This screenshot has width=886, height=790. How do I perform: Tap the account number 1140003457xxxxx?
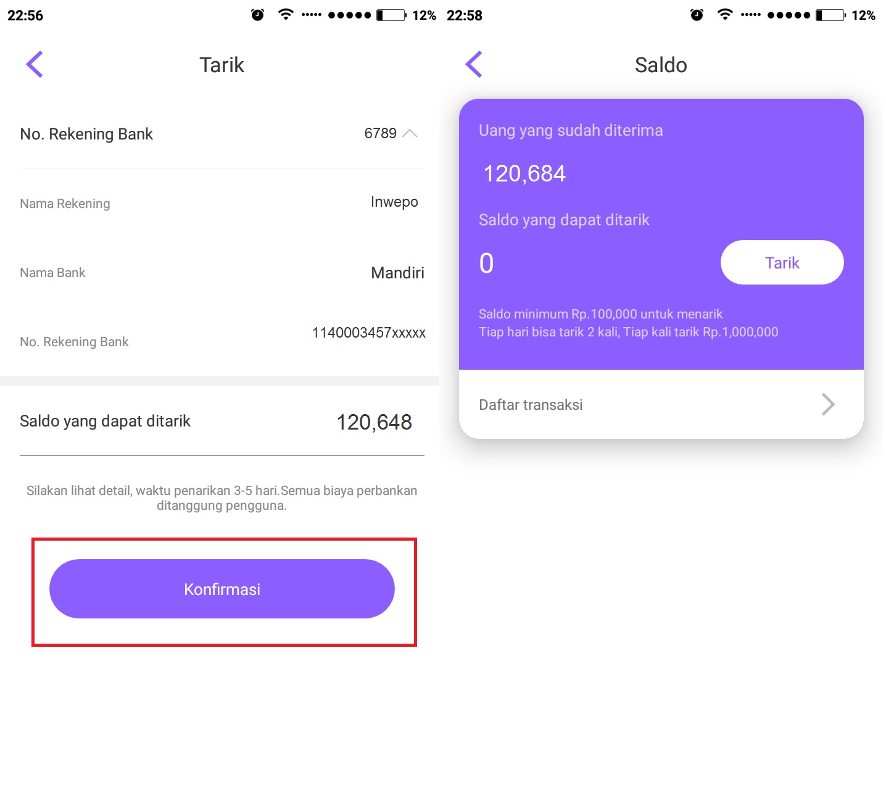pyautogui.click(x=369, y=333)
